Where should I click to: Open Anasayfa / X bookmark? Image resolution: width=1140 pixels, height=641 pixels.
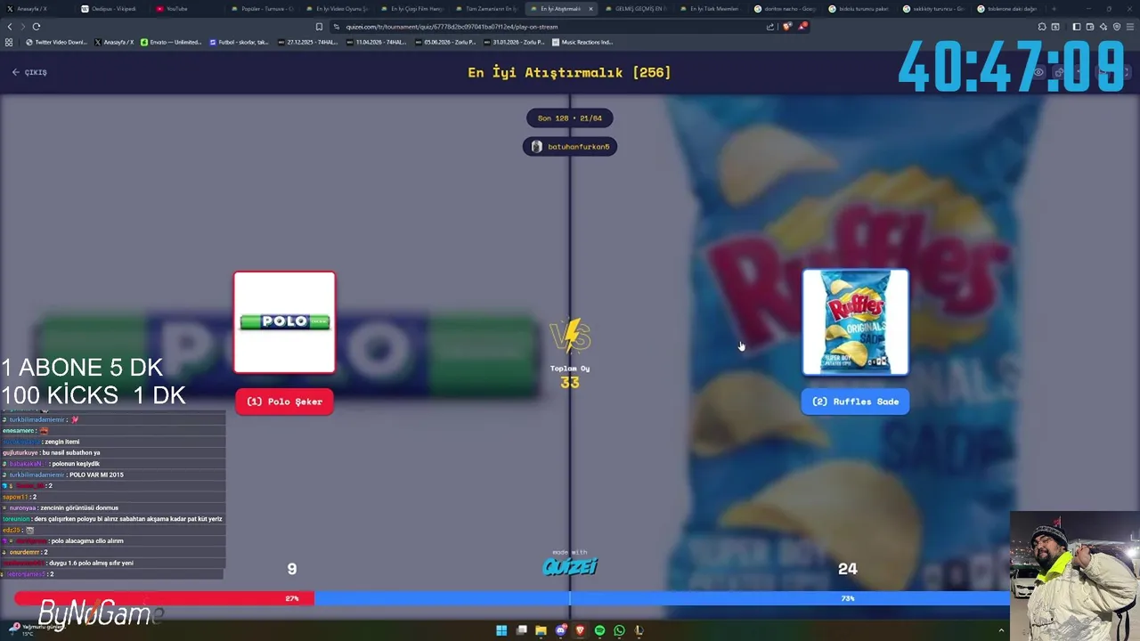(114, 42)
